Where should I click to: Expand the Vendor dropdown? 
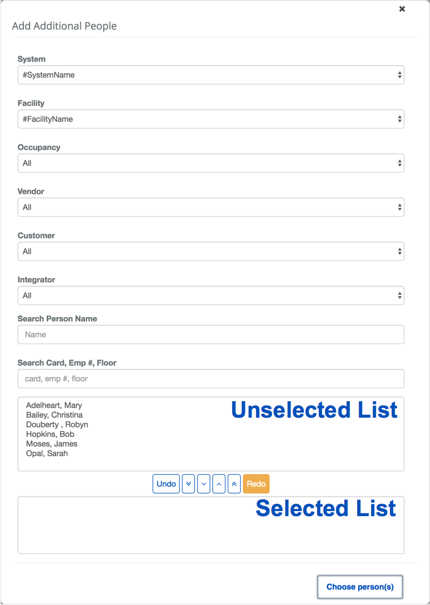(211, 207)
